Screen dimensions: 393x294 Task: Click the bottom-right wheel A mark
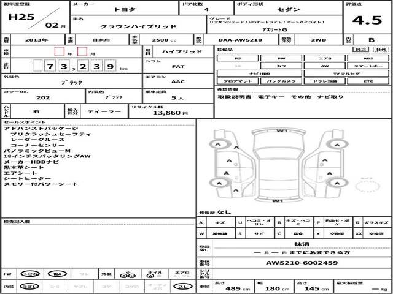[336, 182]
